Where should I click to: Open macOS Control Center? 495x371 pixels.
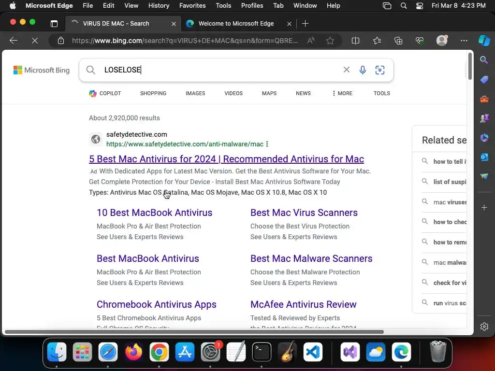[x=420, y=6]
